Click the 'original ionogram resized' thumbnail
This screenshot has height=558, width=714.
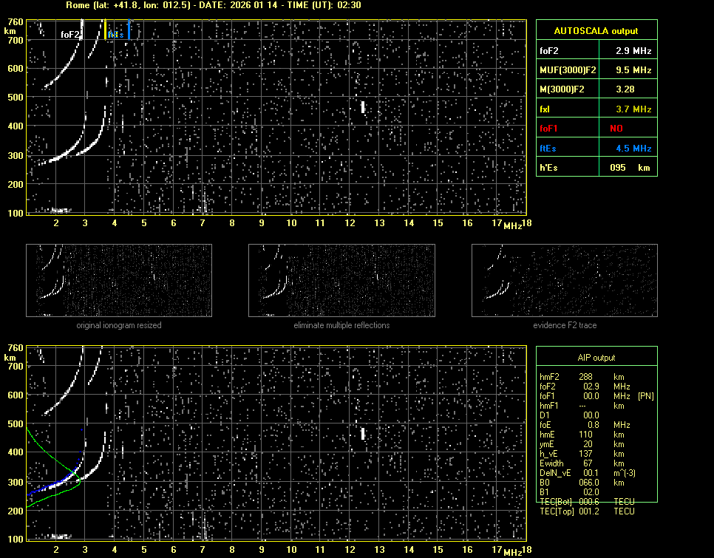(119, 281)
